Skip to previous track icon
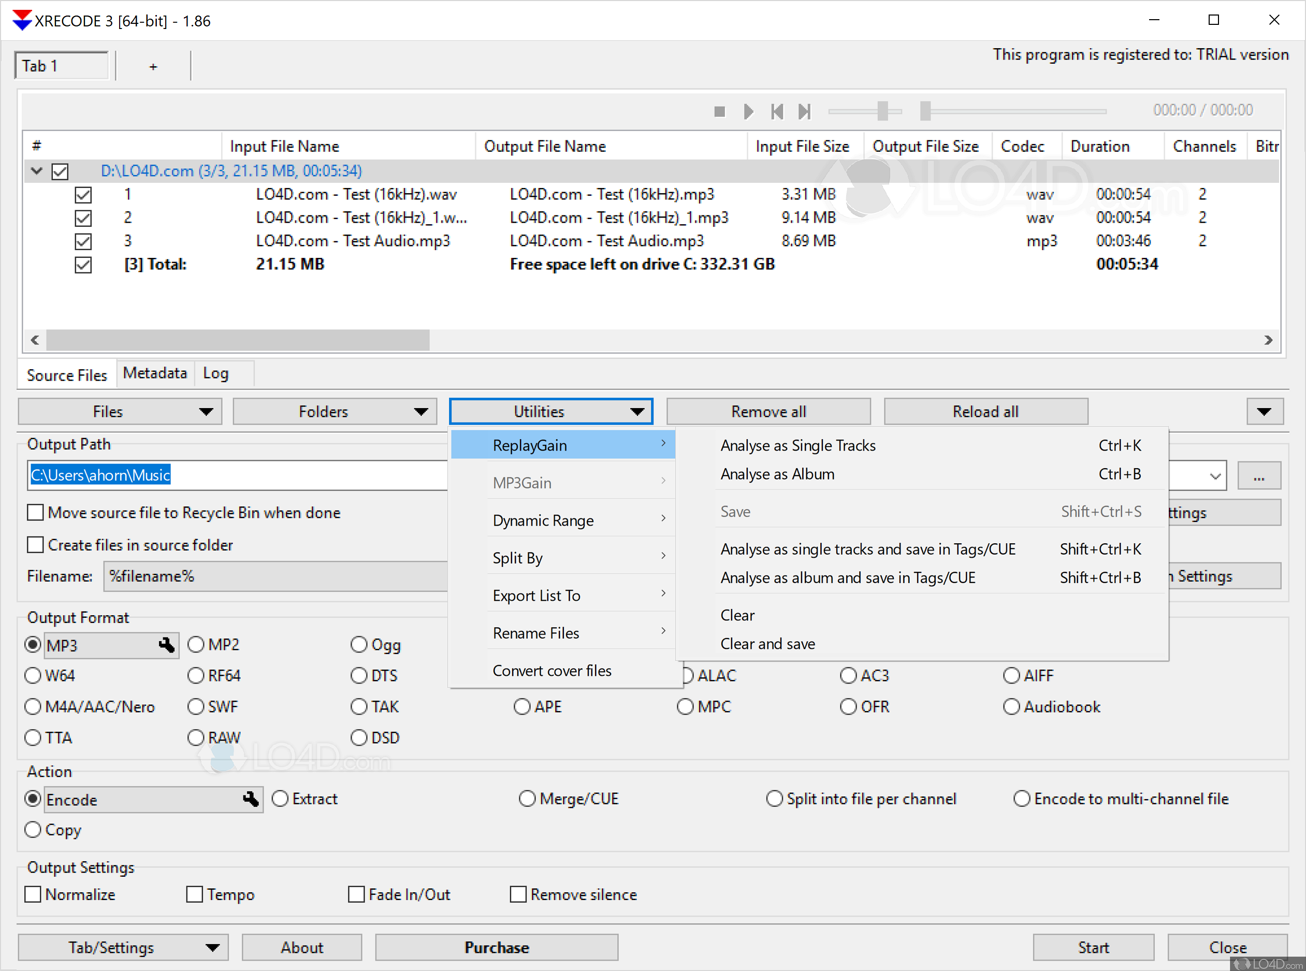Viewport: 1306px width, 971px height. (x=776, y=111)
